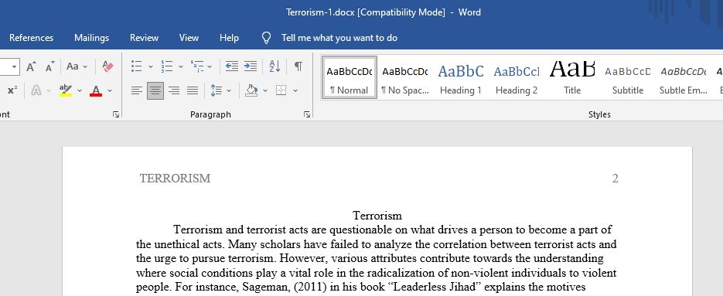Viewport: 723px width, 296px height.
Task: Expand line spacing dropdown arrow
Action: click(229, 90)
